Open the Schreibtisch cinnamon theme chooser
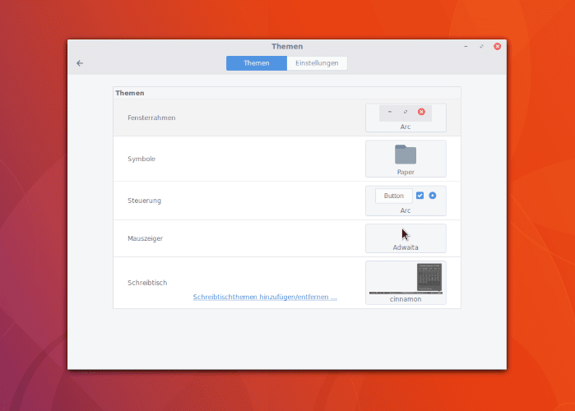Screen dimensions: 575x411 (406, 283)
